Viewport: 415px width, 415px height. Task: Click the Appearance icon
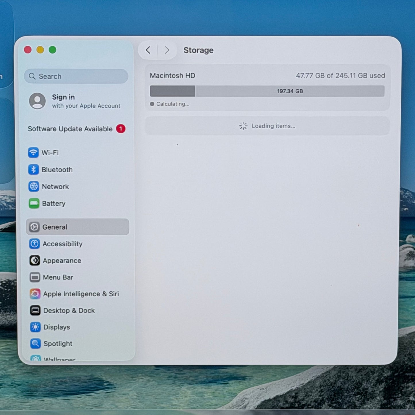(x=35, y=260)
